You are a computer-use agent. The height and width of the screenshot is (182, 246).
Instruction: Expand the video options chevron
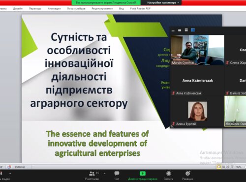coord(10,174)
